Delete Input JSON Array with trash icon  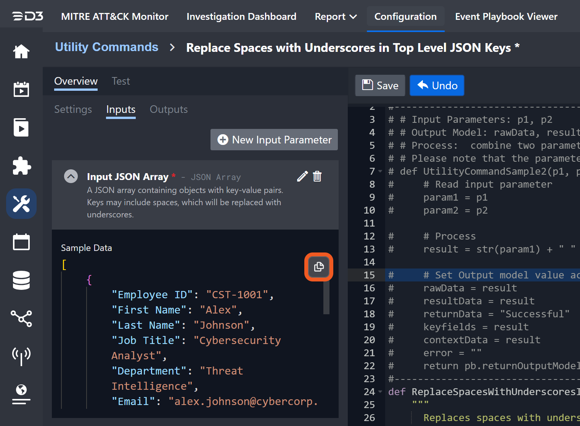(317, 176)
